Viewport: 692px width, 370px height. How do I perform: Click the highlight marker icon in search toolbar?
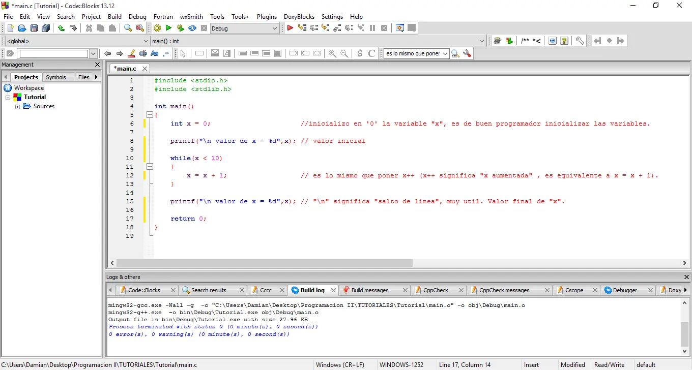131,53
